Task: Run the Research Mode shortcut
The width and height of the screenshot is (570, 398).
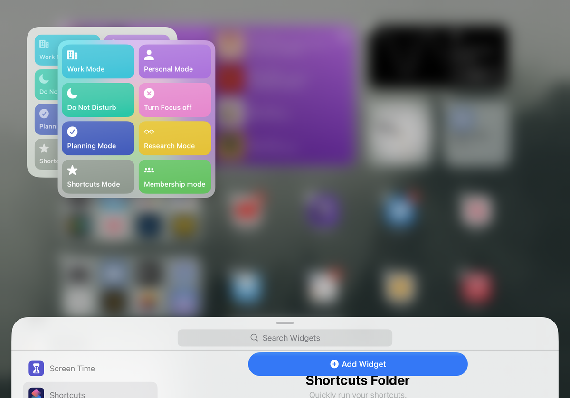Action: 175,138
